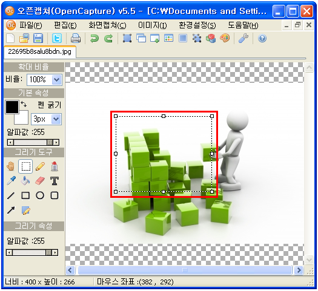Click left arrow of upper alpha slider
This screenshot has height=291, width=318.
tap(10, 142)
